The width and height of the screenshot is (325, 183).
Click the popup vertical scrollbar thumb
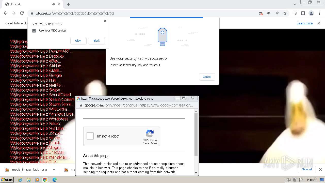pos(196,134)
